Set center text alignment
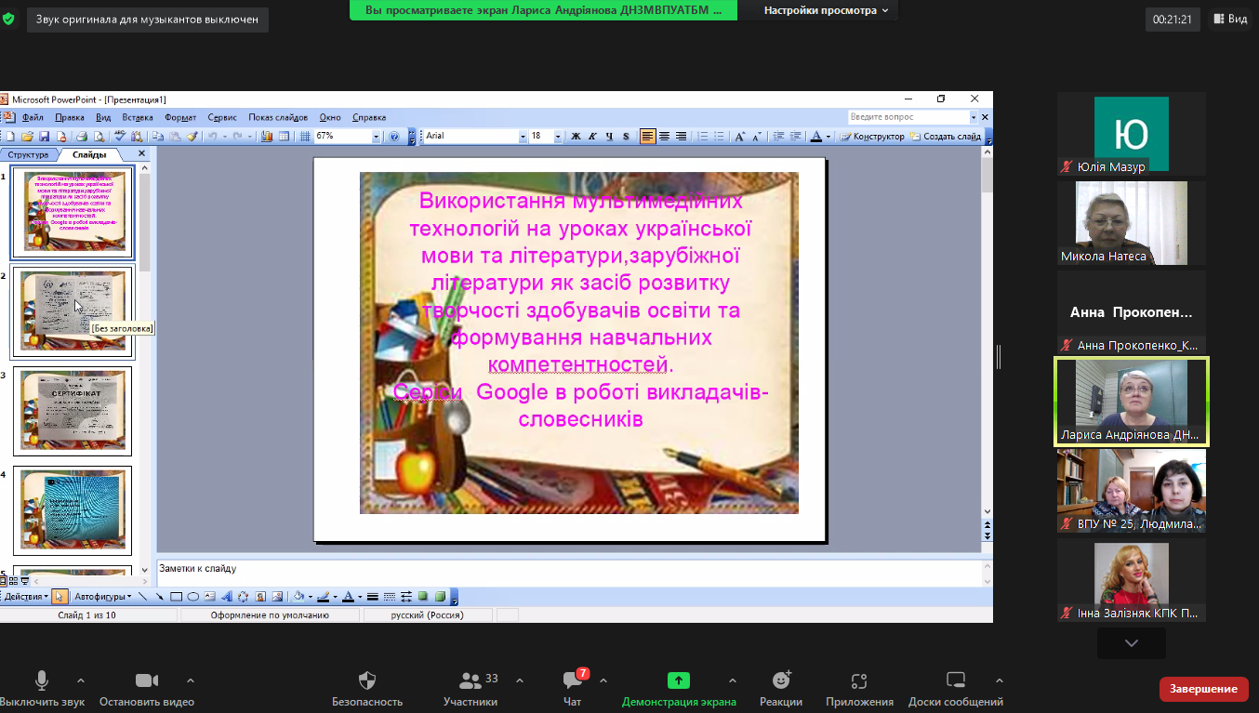Viewport: 1259px width, 713px height. click(664, 136)
